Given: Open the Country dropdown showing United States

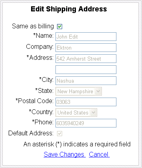Looking at the screenshot, I should (x=76, y=113).
